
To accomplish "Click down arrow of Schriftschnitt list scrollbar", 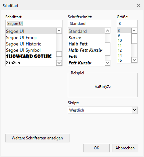I will (107, 63).
